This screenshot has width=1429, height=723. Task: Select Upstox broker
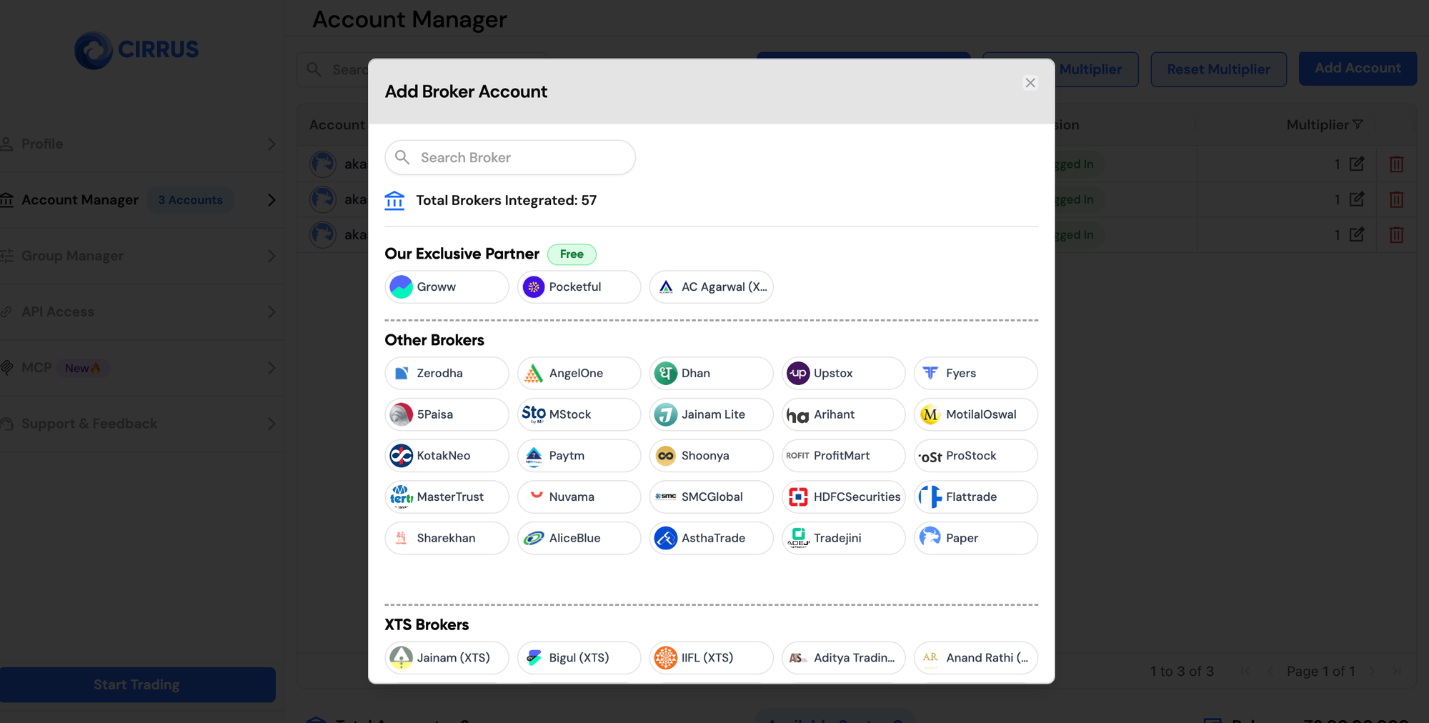[x=843, y=373]
